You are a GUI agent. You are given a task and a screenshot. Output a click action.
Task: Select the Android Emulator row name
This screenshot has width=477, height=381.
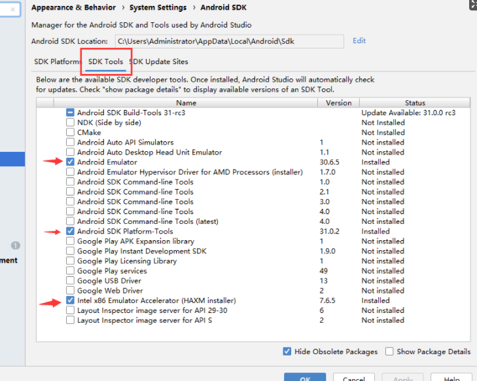tap(107, 162)
